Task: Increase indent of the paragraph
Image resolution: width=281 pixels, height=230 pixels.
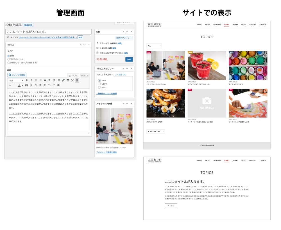Action: tap(45, 85)
